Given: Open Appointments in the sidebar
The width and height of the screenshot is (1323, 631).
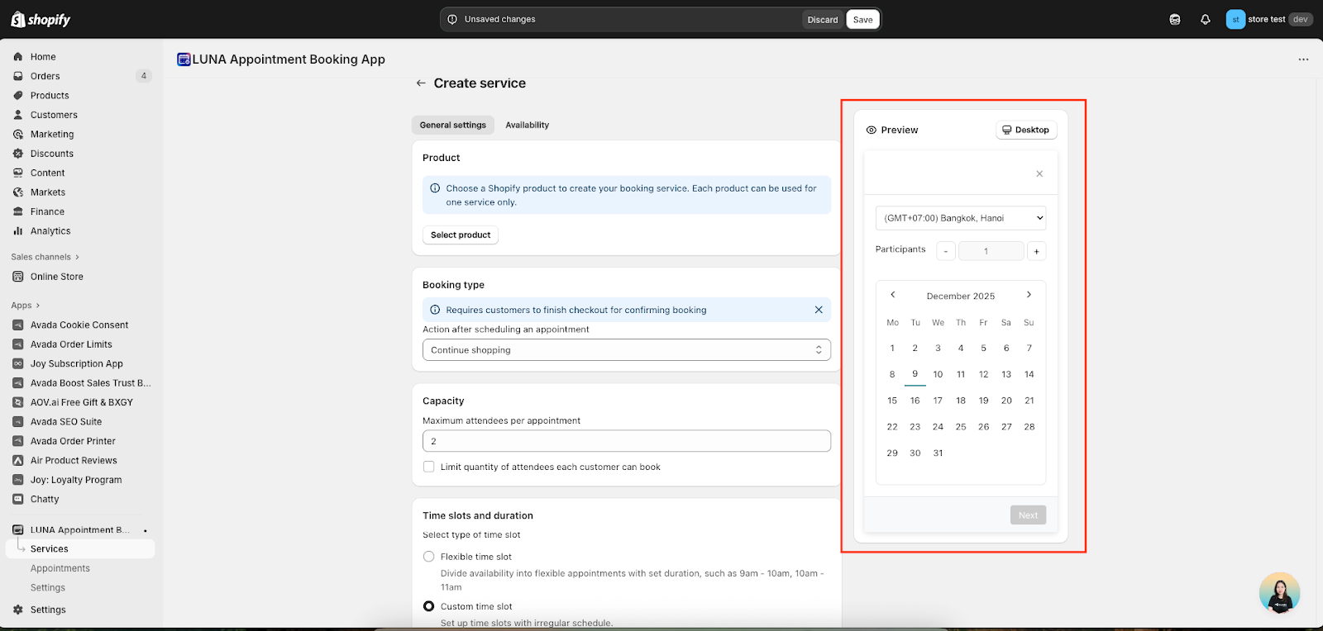Looking at the screenshot, I should 60,568.
